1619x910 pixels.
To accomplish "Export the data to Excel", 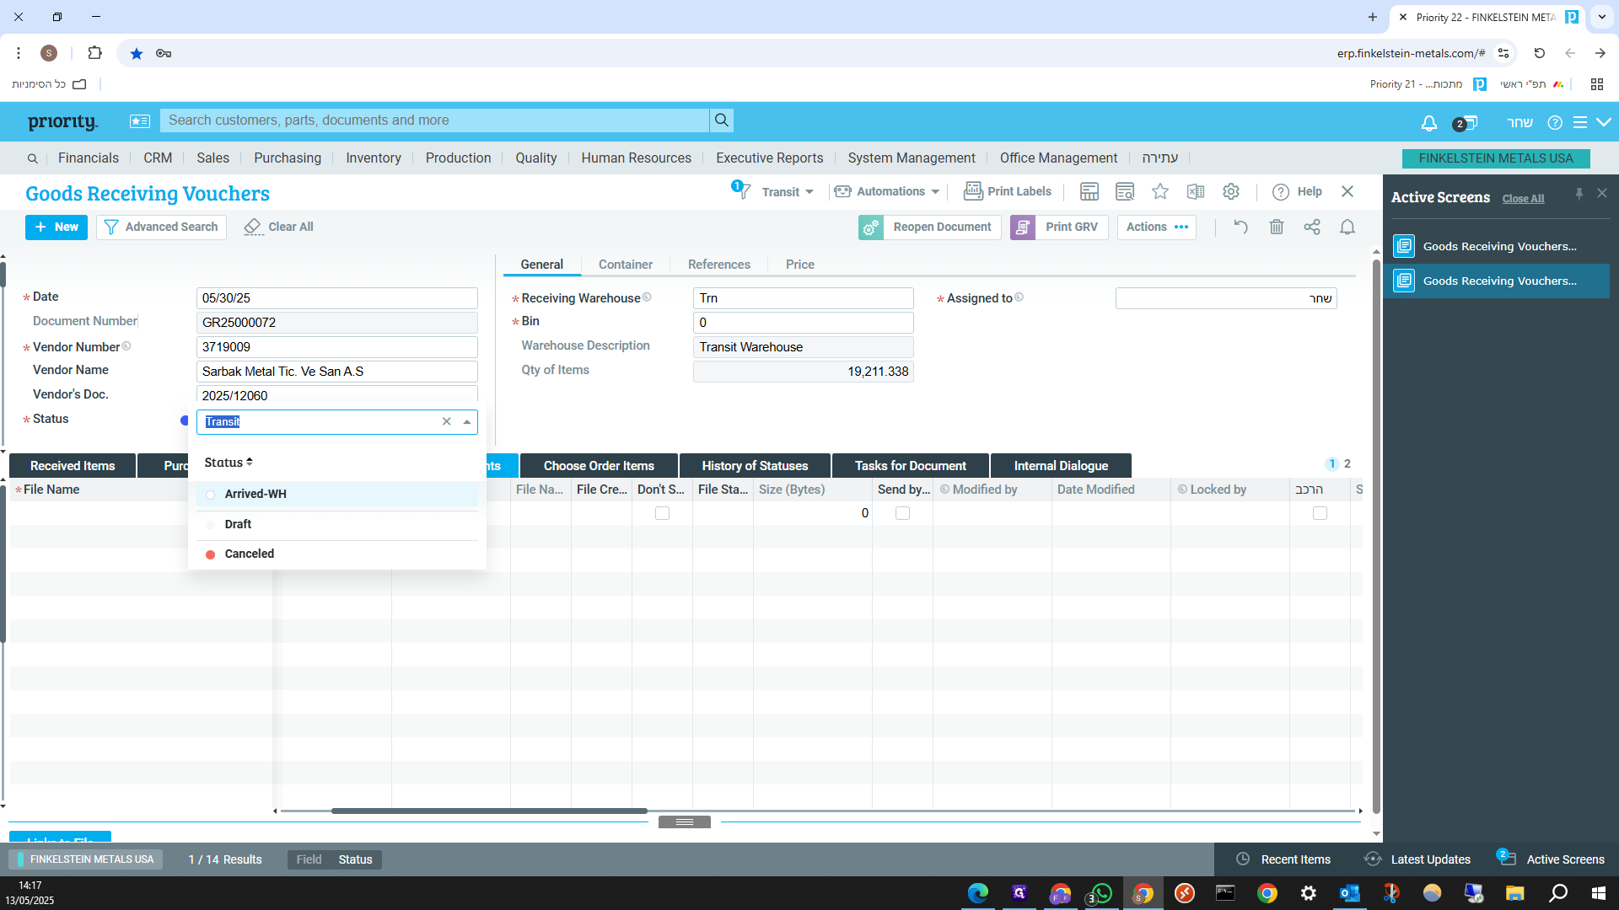I will 1195,191.
